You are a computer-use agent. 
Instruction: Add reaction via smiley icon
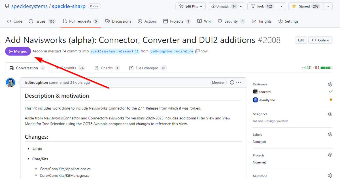click(x=232, y=82)
